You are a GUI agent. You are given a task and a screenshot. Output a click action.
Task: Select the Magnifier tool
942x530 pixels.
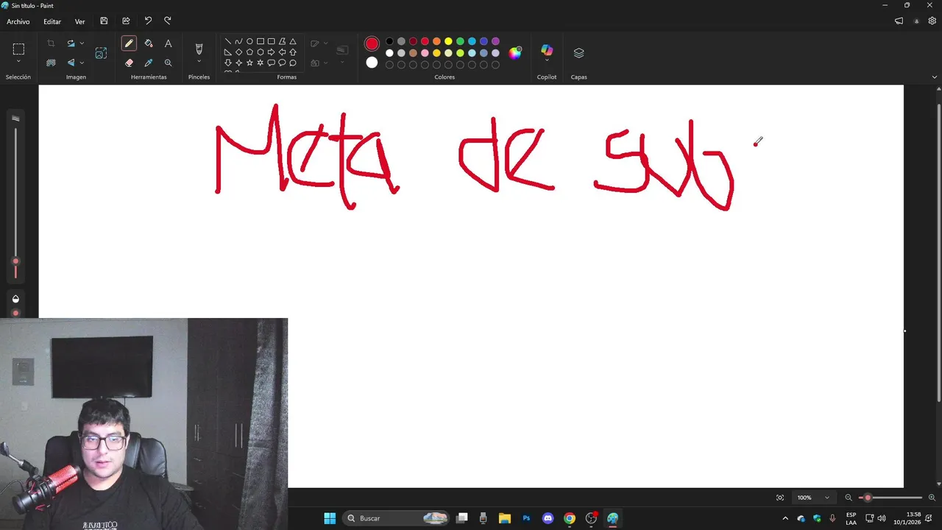[168, 63]
